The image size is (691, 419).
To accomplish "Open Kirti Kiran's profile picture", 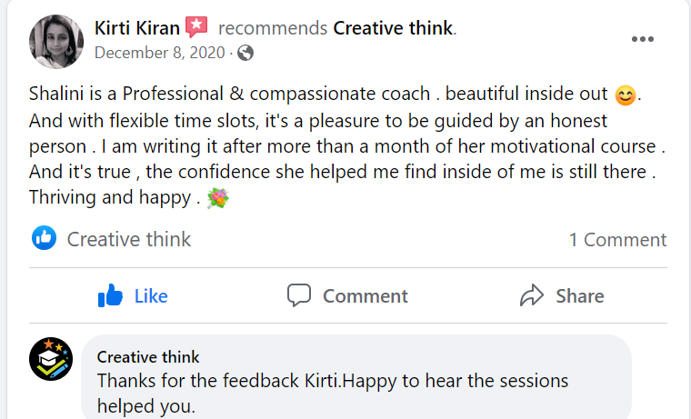I will click(58, 41).
